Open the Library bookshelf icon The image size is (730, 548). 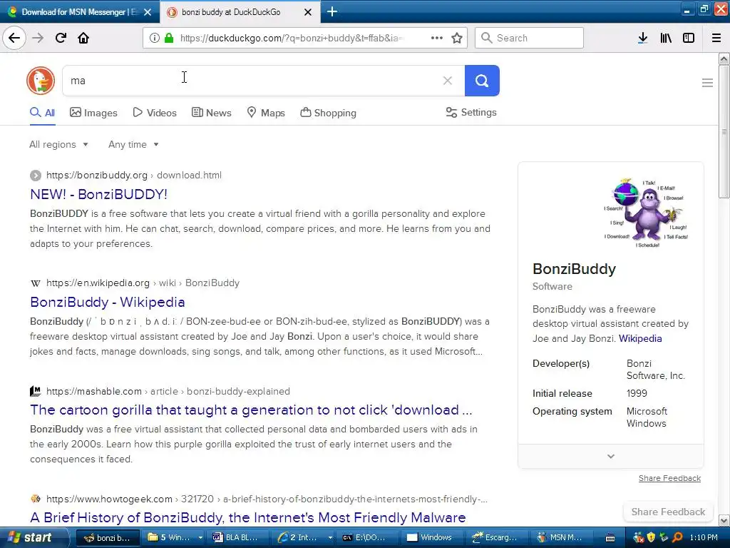[666, 38]
